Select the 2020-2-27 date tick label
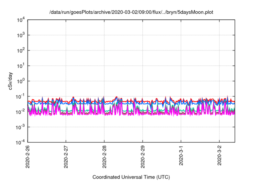259x181 pixels. point(66,157)
